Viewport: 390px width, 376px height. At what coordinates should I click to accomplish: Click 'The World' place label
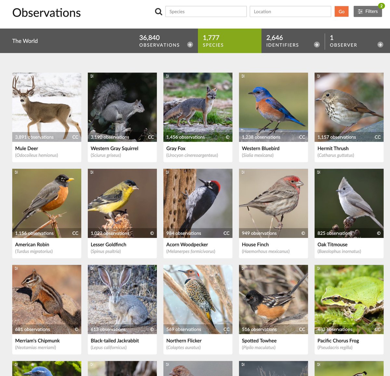click(x=25, y=41)
